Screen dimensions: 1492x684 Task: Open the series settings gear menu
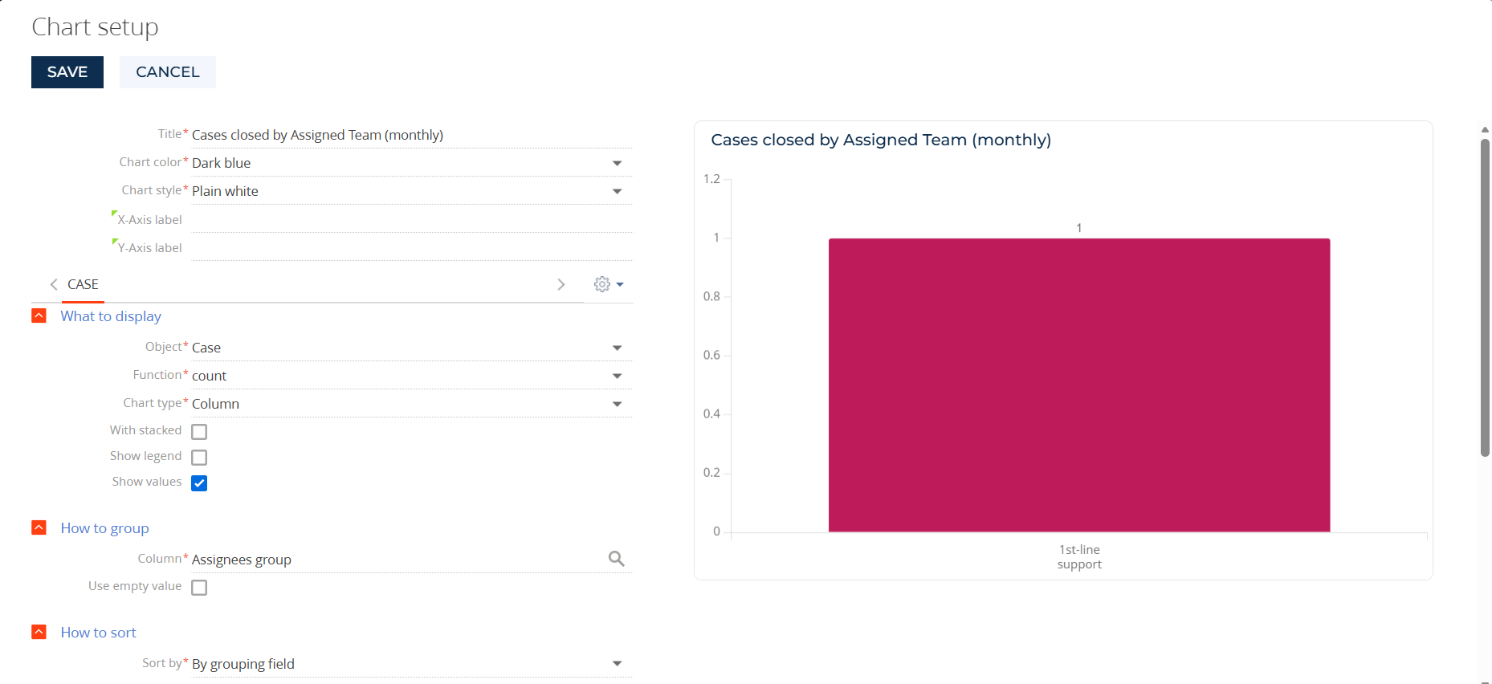point(609,284)
